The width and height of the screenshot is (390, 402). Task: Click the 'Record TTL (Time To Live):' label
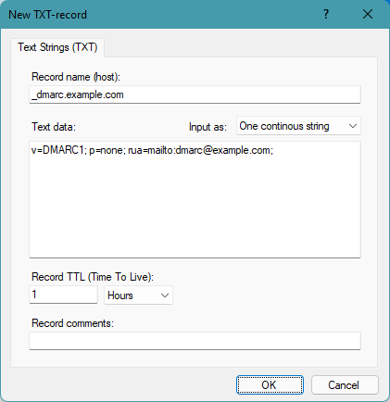tap(93, 277)
